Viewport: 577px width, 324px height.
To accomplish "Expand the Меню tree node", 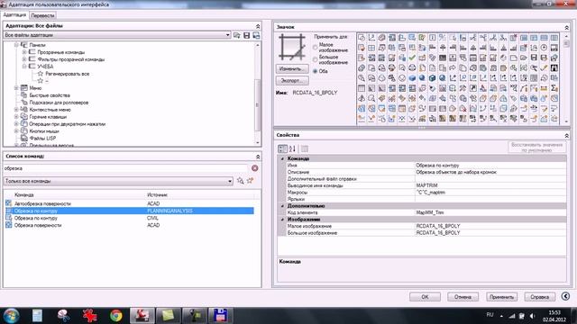I will point(16,88).
